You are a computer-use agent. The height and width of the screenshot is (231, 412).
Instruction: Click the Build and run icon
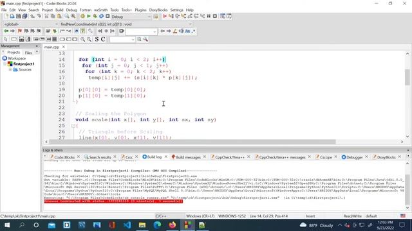[x=95, y=16]
